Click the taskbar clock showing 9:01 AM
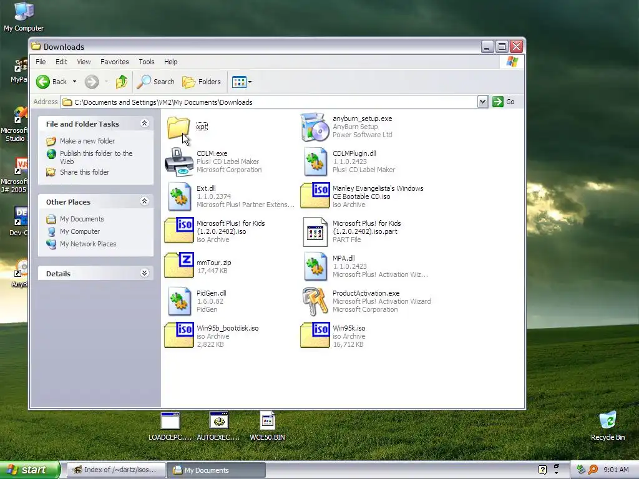This screenshot has width=639, height=479. click(x=616, y=470)
